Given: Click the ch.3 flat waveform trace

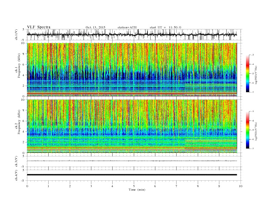Looking at the screenshot, I should coord(132,161).
